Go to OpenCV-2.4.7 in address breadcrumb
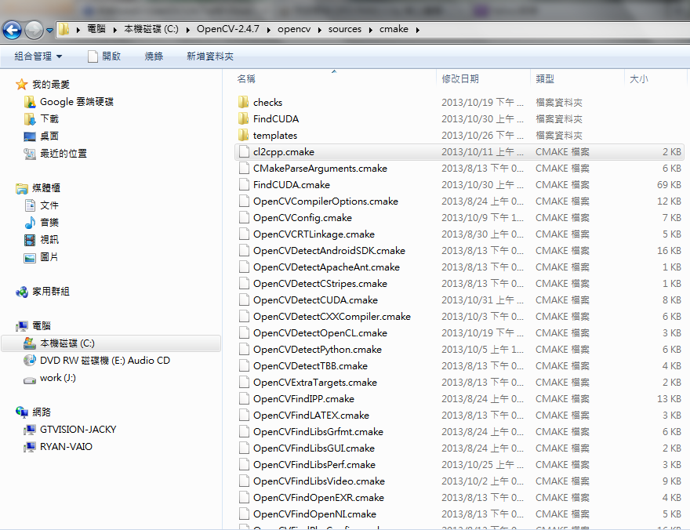Image resolution: width=690 pixels, height=530 pixels. point(228,29)
